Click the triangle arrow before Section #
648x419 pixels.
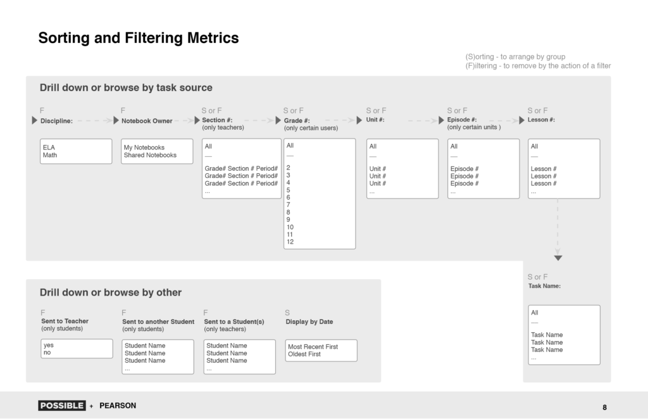tap(197, 120)
